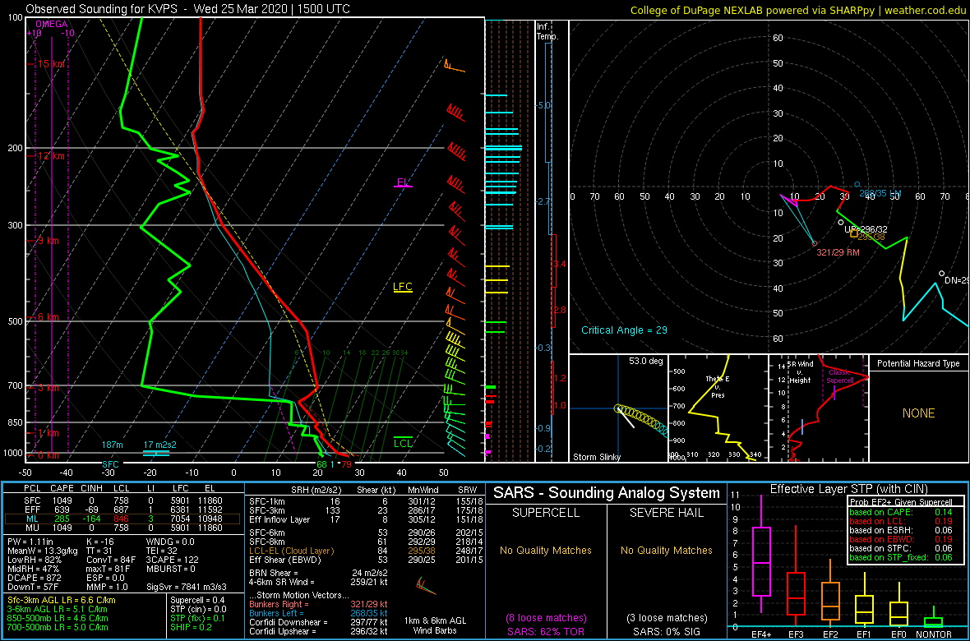The image size is (970, 641).
Task: Click the 268/35 LM hodograph label
Action: (x=881, y=194)
